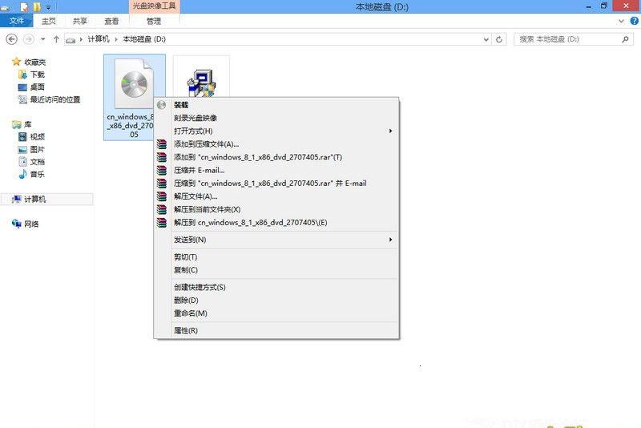
Task: Choose 解压到当前文件夹(X)
Action: (x=207, y=210)
